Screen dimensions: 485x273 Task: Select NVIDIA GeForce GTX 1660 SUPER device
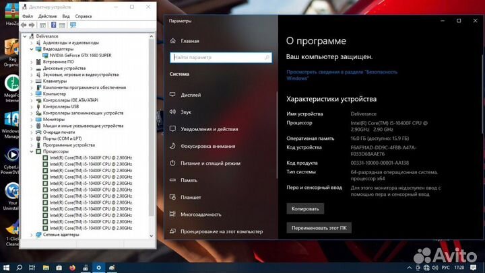pos(80,55)
